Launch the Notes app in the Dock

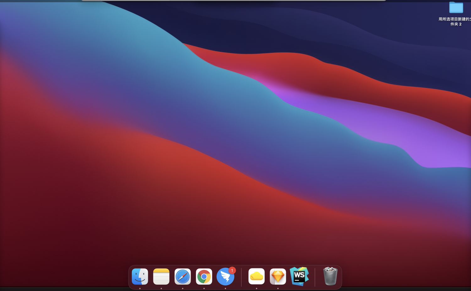pyautogui.click(x=161, y=277)
